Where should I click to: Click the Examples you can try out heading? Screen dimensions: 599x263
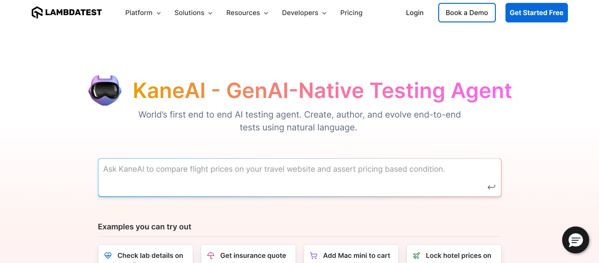tap(144, 227)
